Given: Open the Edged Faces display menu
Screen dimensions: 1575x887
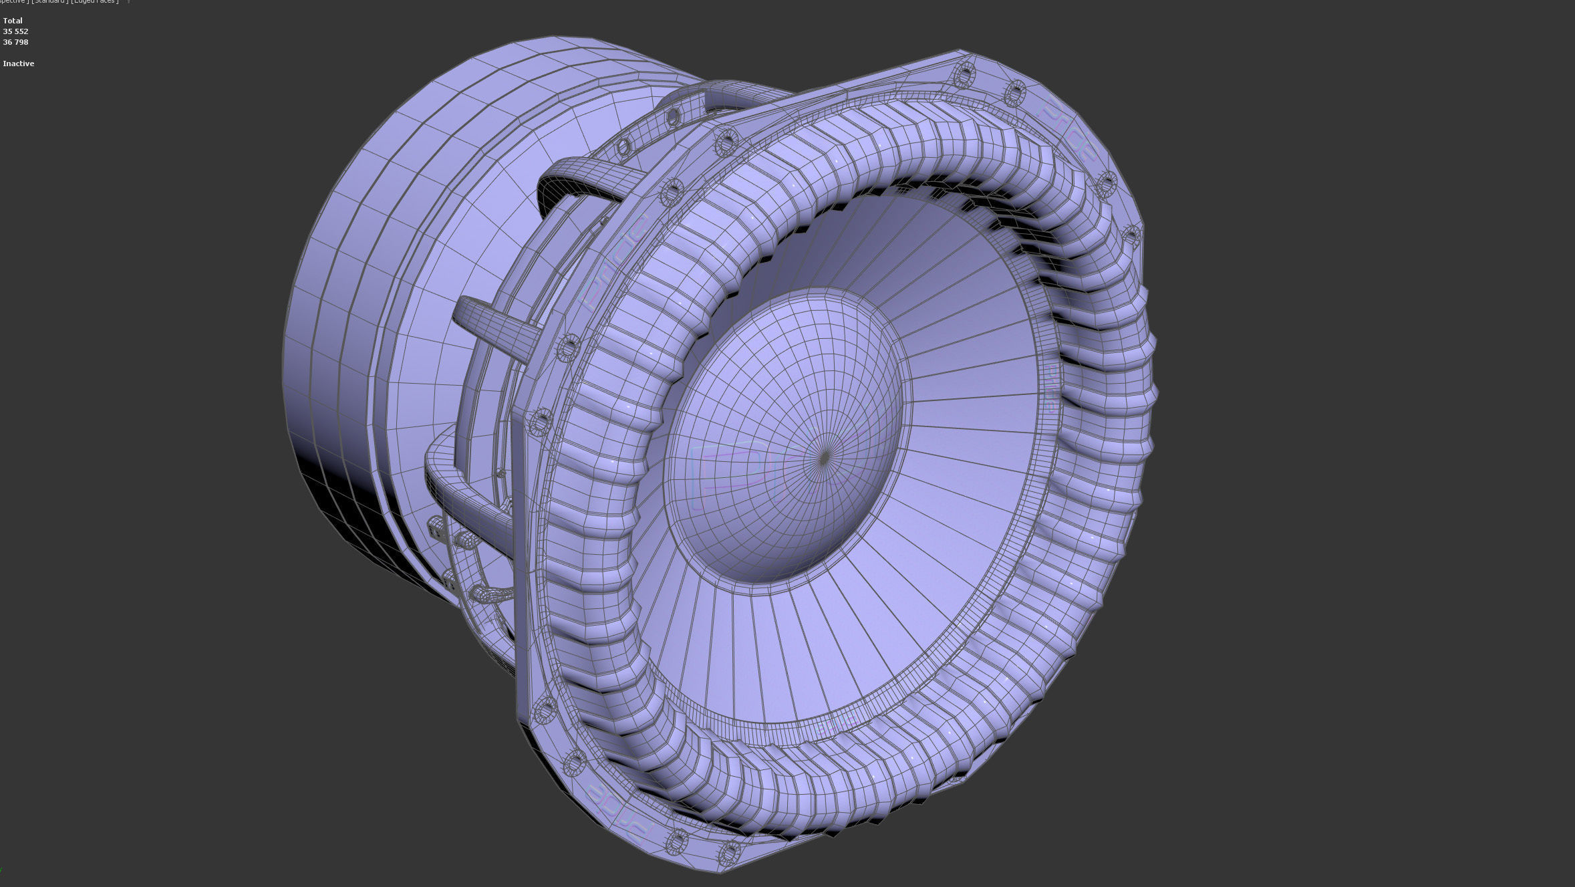Looking at the screenshot, I should (x=96, y=1).
